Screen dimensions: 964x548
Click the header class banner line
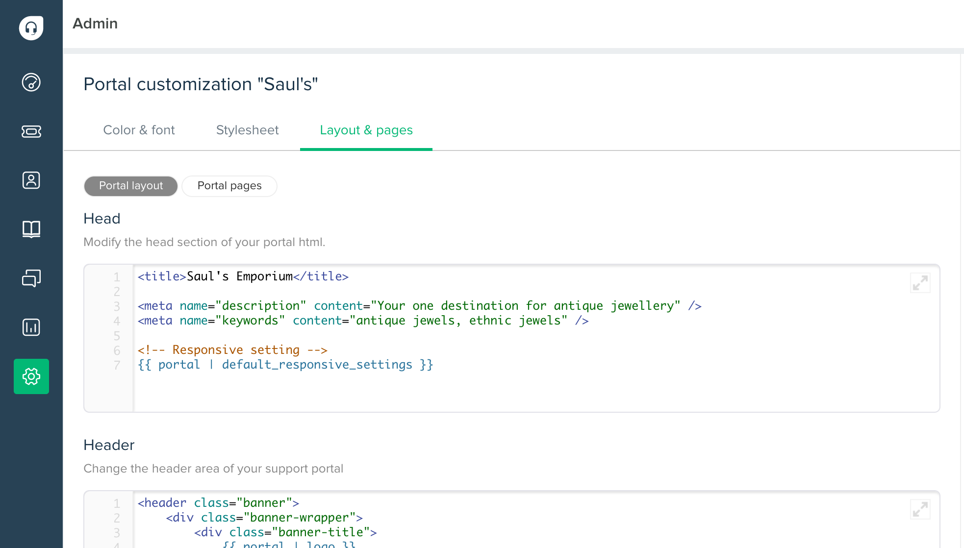tap(218, 503)
